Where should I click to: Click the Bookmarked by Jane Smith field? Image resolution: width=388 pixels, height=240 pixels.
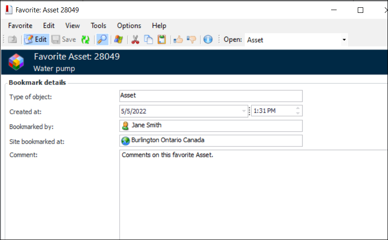pos(211,126)
